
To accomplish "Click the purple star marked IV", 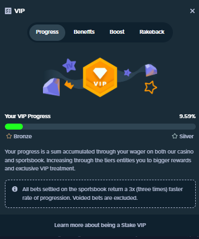I will 70,65.
